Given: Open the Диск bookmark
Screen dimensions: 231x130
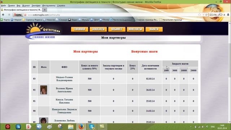Looking at the screenshot, I should 95,20.
